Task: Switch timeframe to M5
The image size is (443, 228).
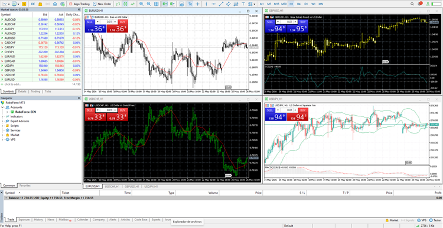Action: pyautogui.click(x=269, y=4)
